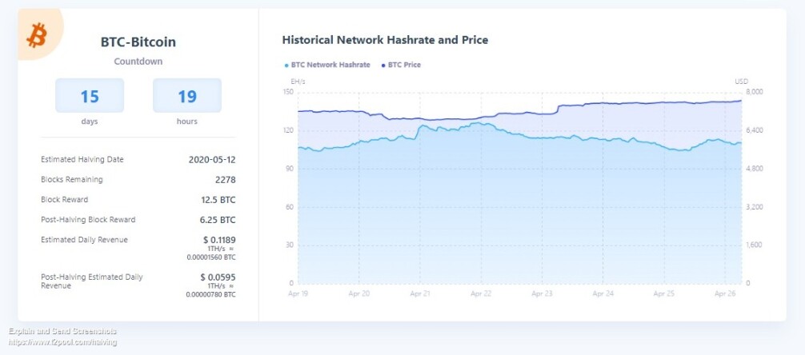Click the orange Bitcoin logo icon
The image size is (805, 355).
click(x=37, y=36)
